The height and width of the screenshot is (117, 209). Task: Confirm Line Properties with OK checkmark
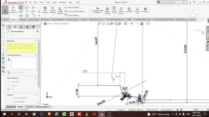[8, 35]
